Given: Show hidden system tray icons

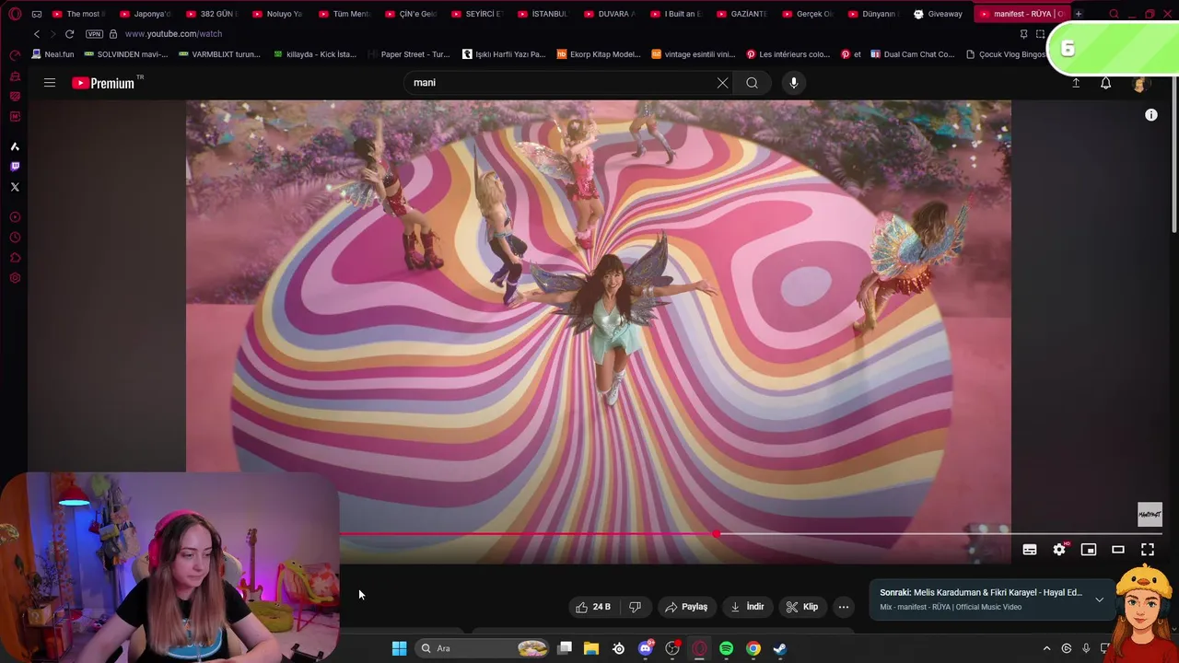Looking at the screenshot, I should [x=1046, y=648].
